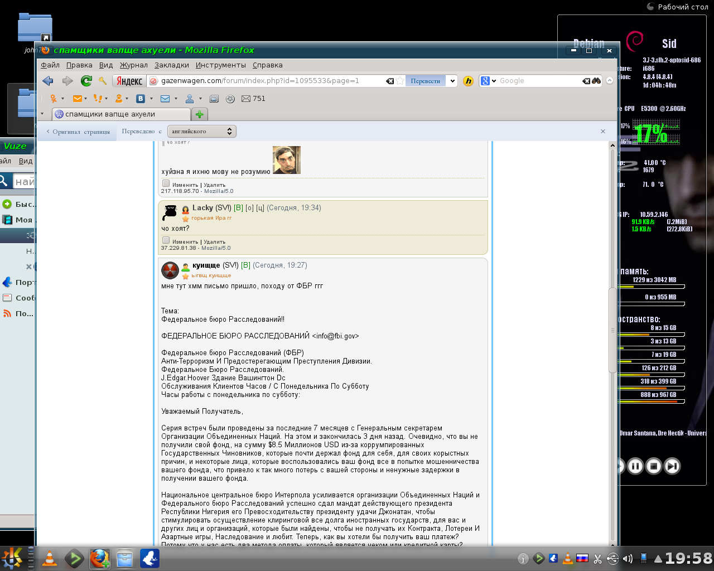
Task: Click the Перевести translate button
Action: tap(425, 81)
